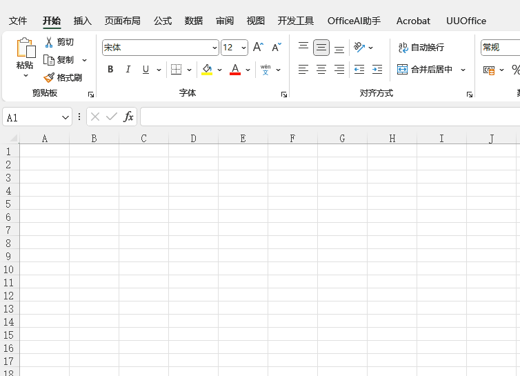
Task: Toggle bold formatting
Action: 110,70
